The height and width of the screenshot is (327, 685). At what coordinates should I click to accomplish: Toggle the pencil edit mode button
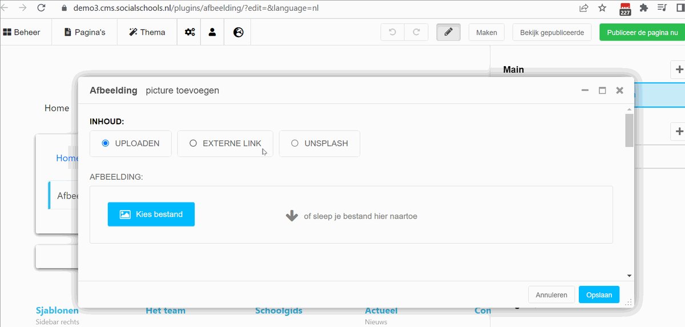pyautogui.click(x=449, y=33)
